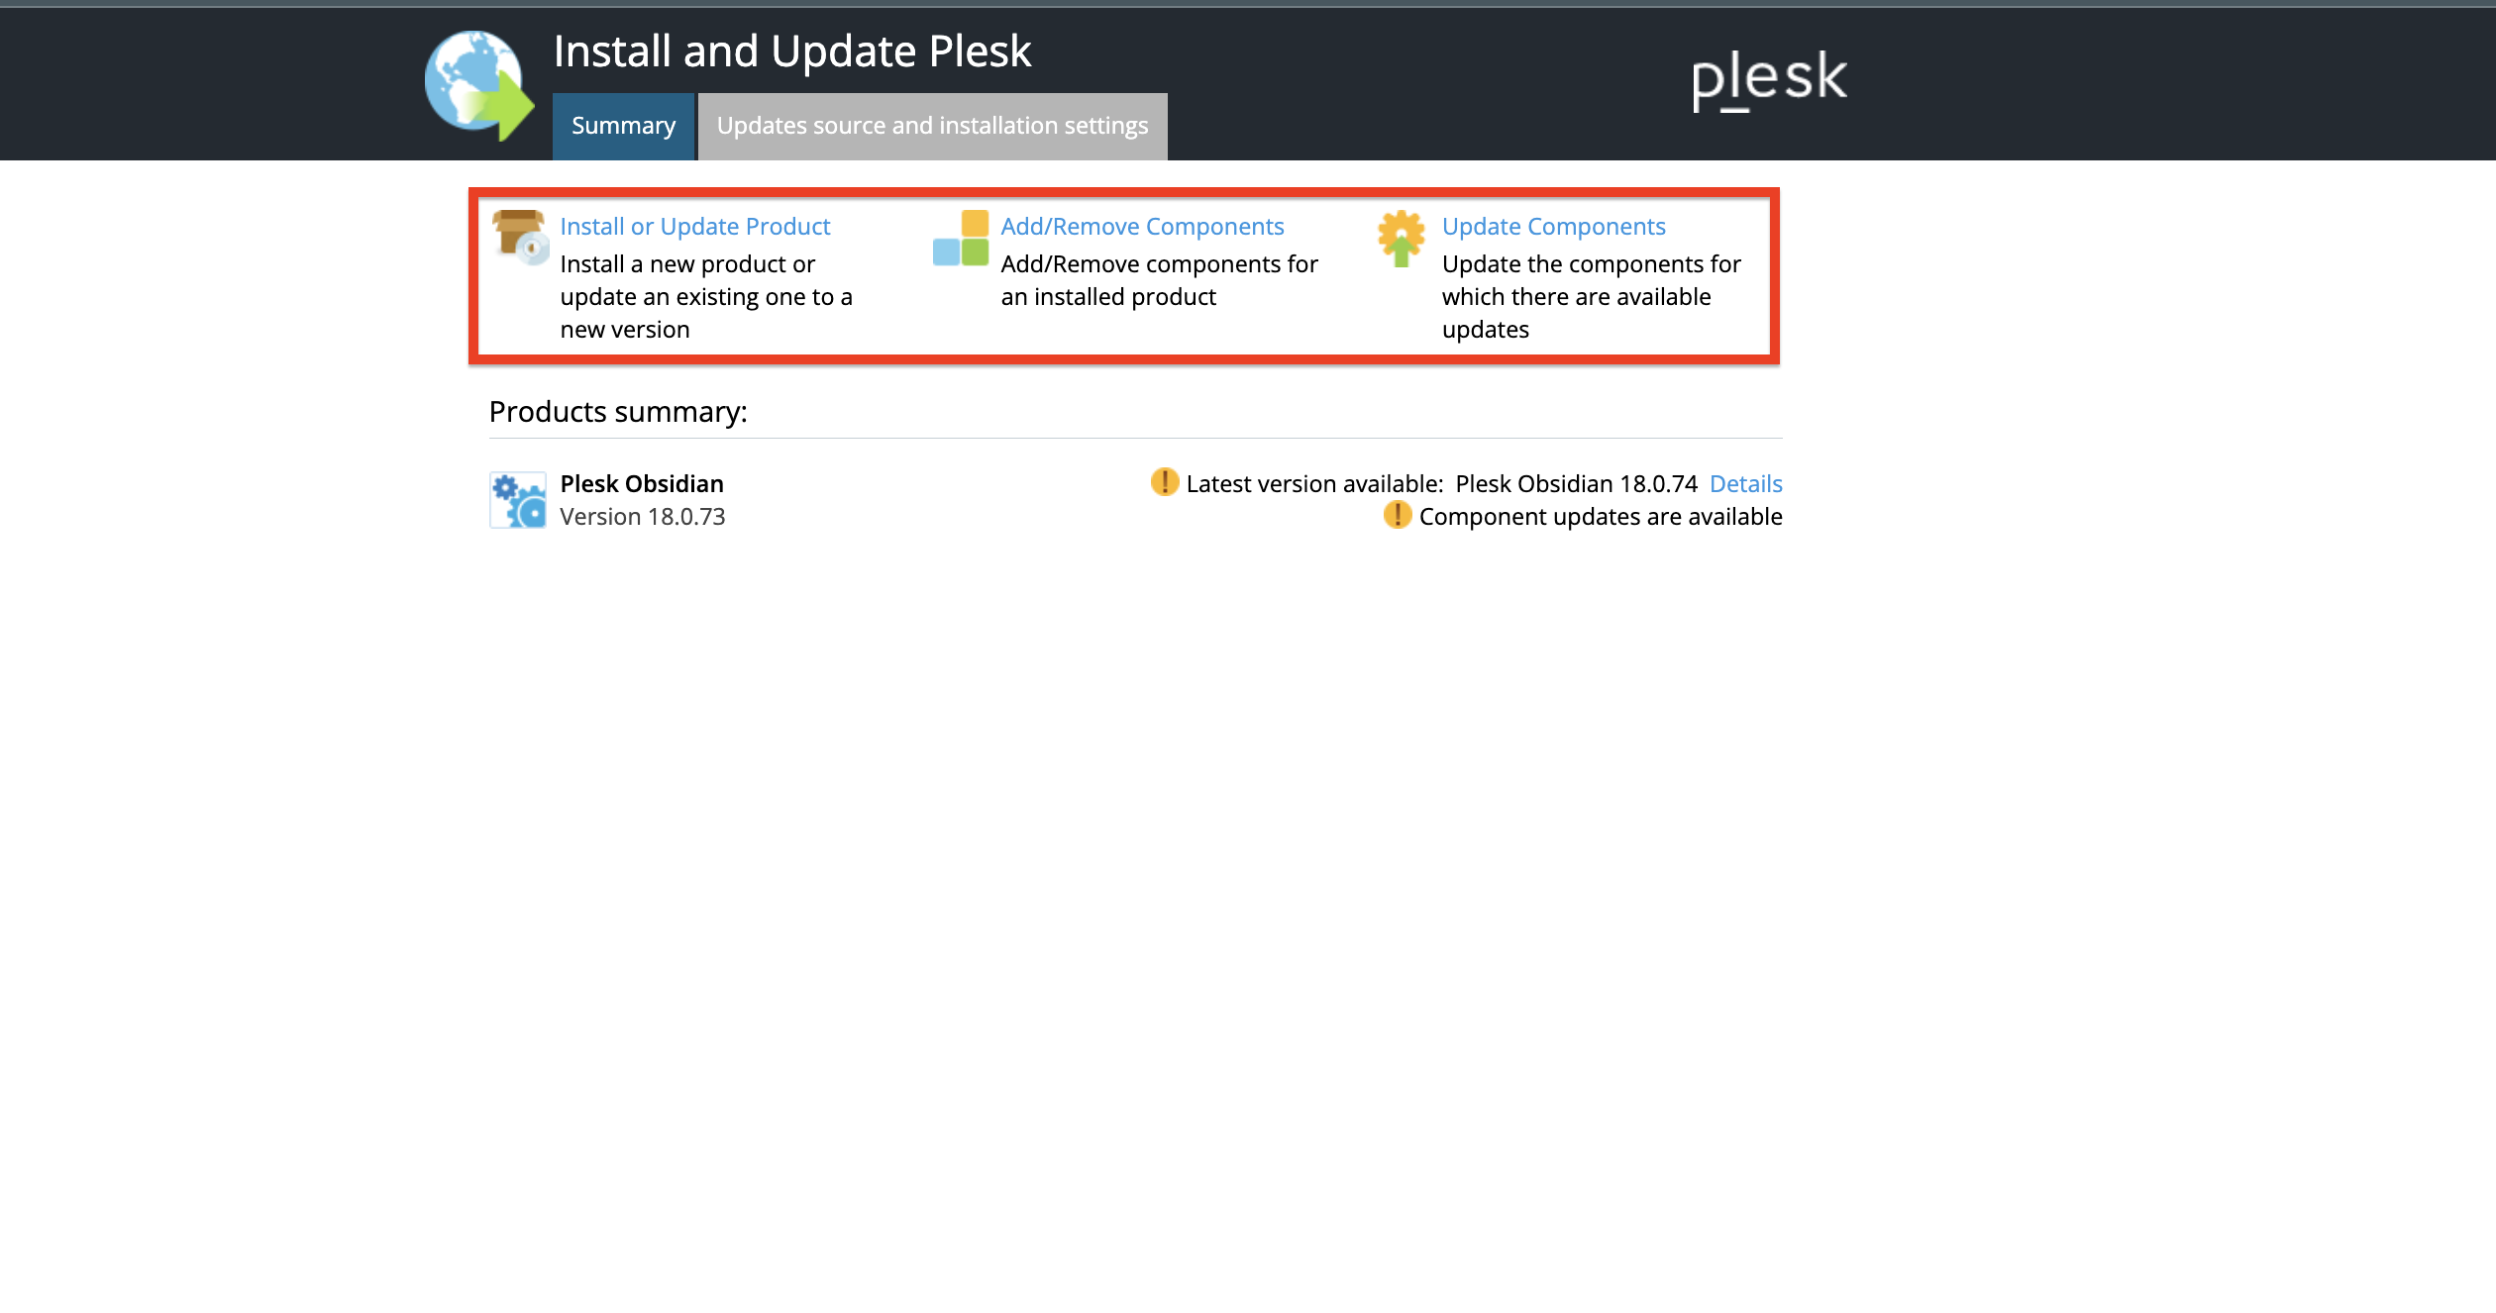
Task: Open Updates source and installation settings tab
Action: coord(932,126)
